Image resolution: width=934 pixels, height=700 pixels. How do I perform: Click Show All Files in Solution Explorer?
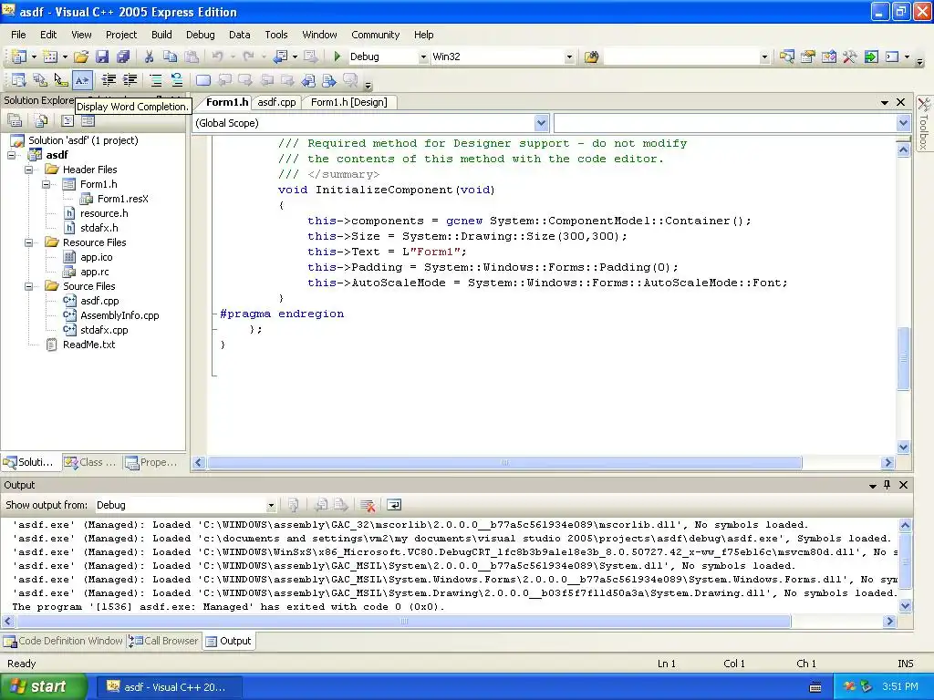[40, 121]
